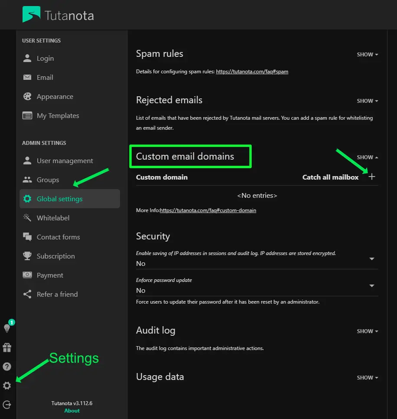Open User management

pos(70,160)
